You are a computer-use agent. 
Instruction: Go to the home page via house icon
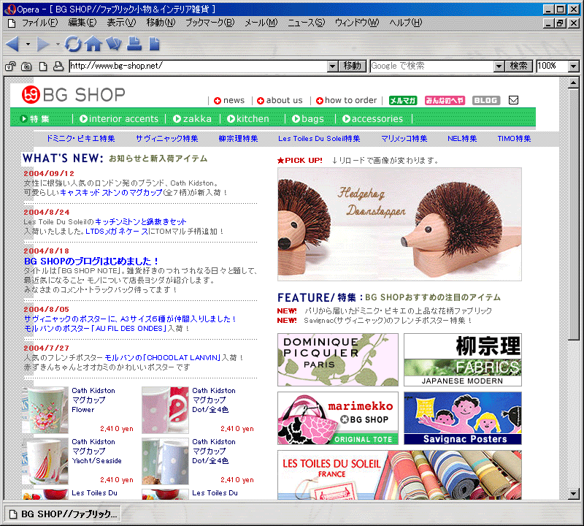click(x=93, y=44)
